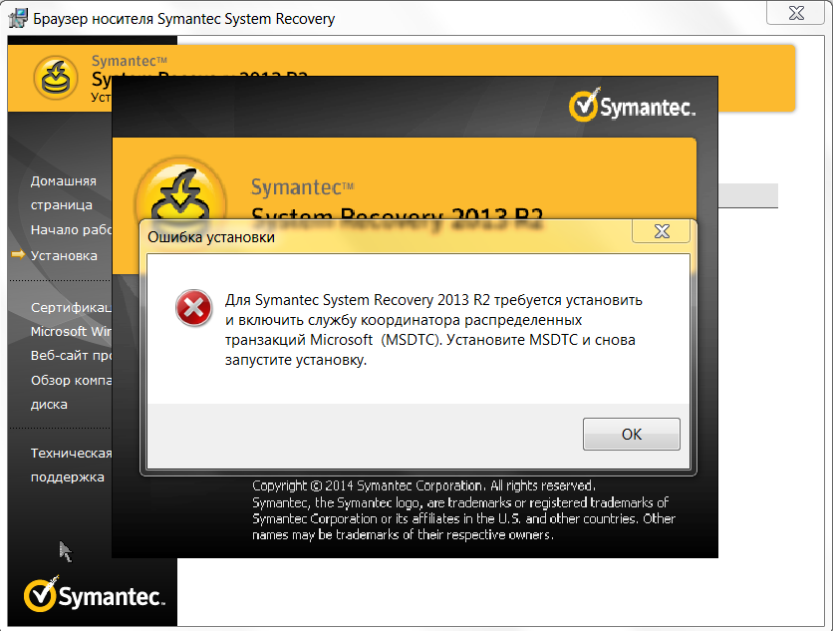The image size is (833, 631).
Task: Click the System Recovery disc icon in header
Action: (x=57, y=79)
